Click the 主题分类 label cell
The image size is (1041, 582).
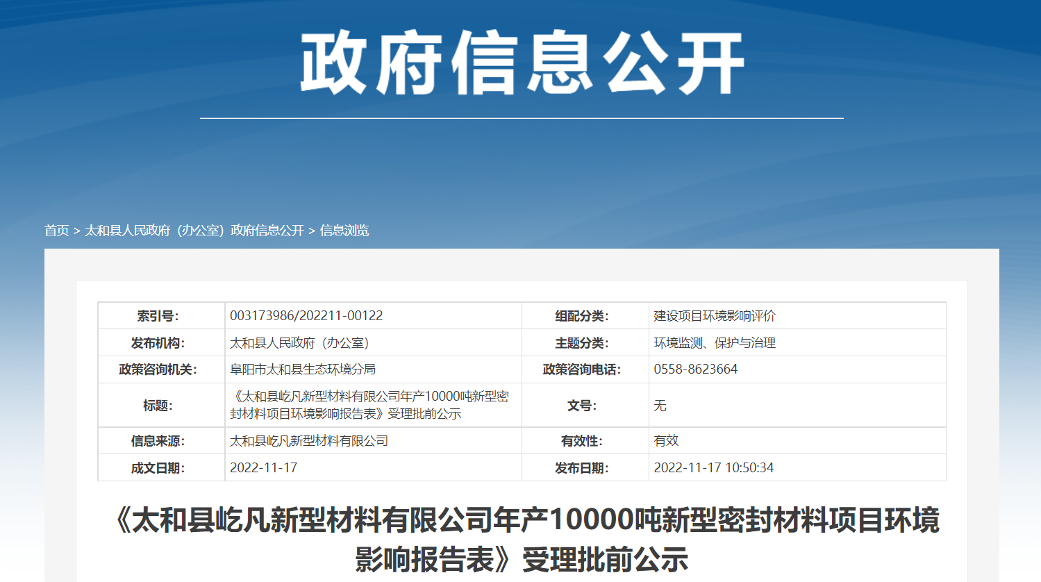585,343
